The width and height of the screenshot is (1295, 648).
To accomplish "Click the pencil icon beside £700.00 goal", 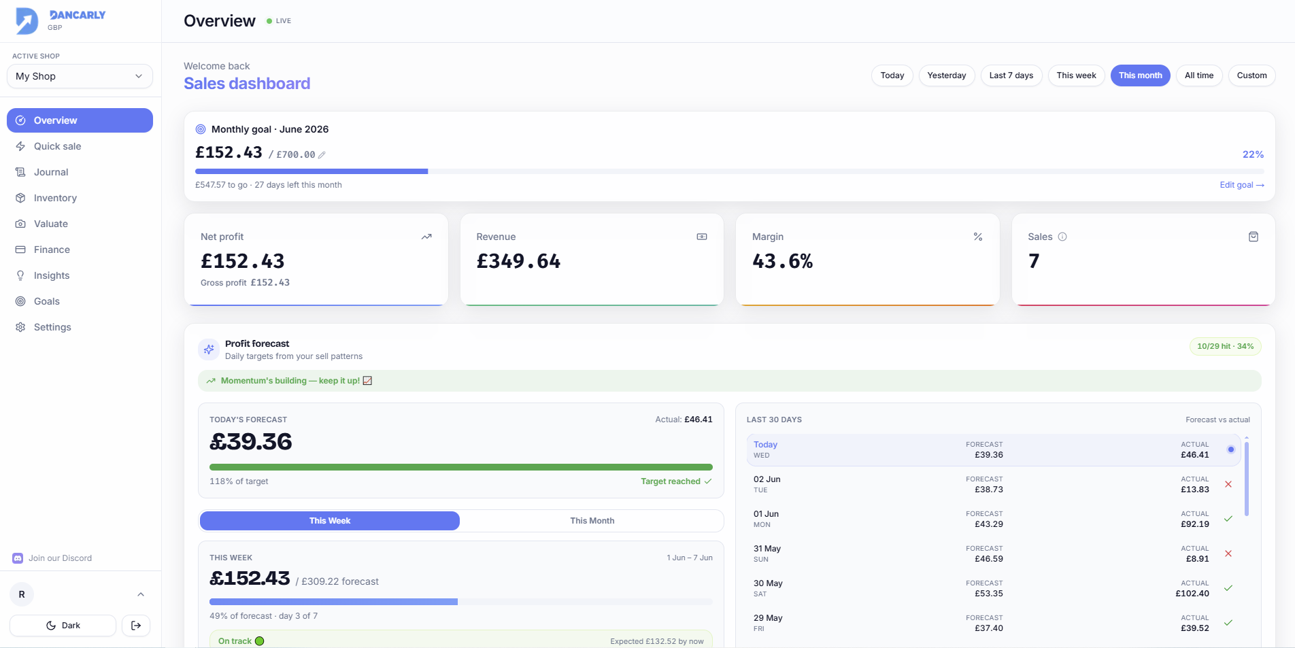I will (x=322, y=155).
